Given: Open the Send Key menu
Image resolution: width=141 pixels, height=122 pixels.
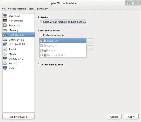Looking at the screenshot, I should (42, 9).
